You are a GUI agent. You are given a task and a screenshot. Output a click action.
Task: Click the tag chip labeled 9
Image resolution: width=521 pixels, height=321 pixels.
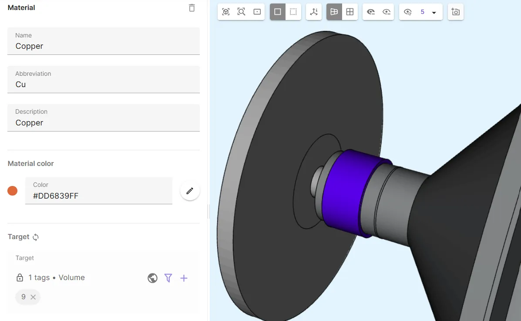point(27,297)
